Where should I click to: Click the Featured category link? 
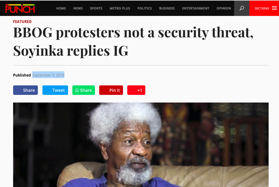click(22, 22)
